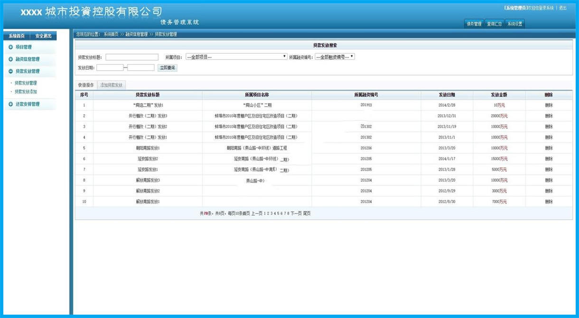Viewport: 579px width, 318px height.
Task: Focus the 发放日期 end date field
Action: pos(141,68)
